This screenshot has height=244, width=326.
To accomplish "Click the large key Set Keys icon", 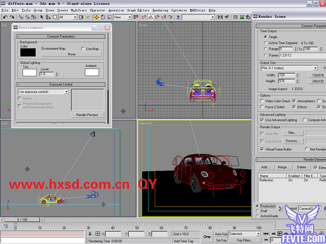I will point(207,237).
